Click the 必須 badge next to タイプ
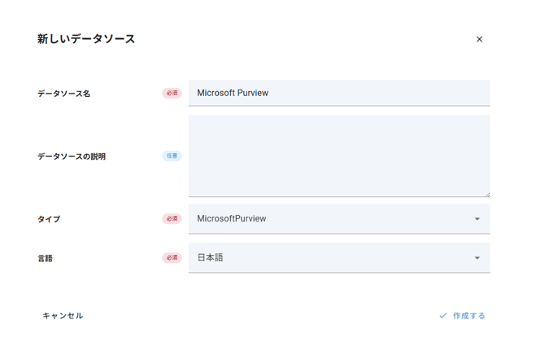Screen dimensions: 545x364 coord(172,219)
